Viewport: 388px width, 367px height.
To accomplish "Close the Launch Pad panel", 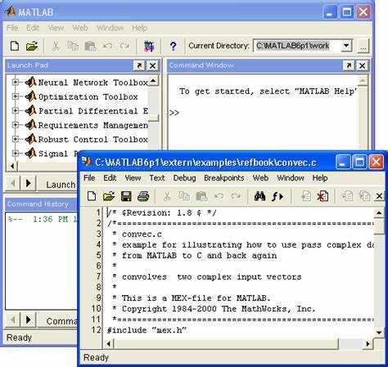I will (x=152, y=65).
